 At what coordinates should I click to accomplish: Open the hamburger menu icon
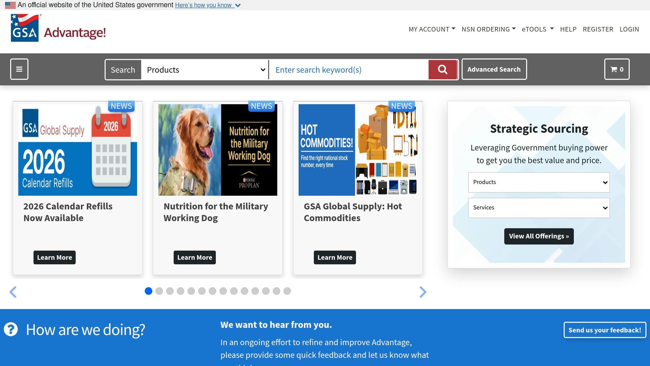19,69
